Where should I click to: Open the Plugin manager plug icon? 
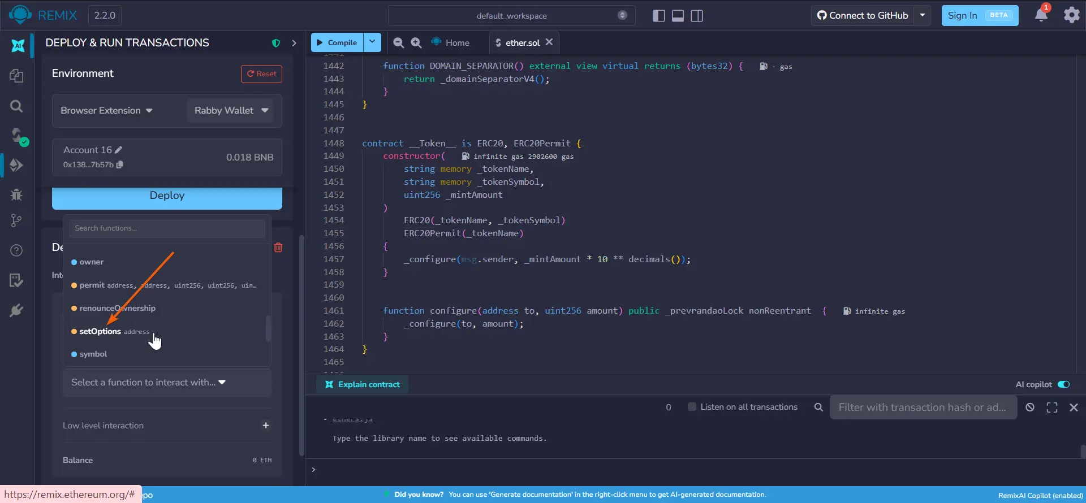pos(16,310)
